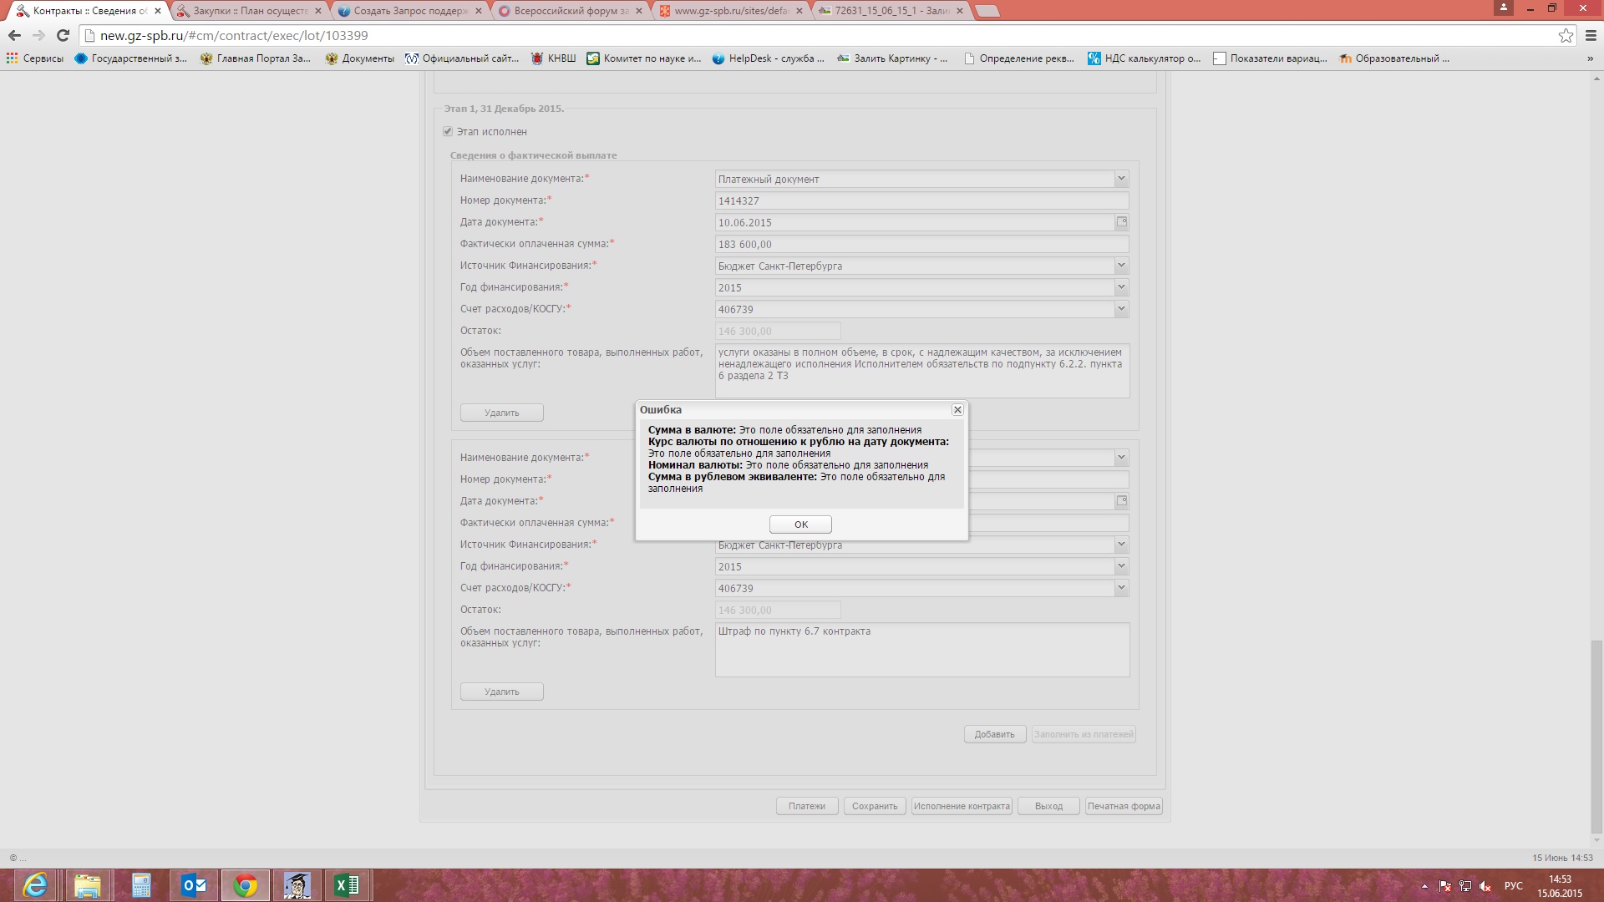Click the text area with Штраф по пункту 6.7
1604x902 pixels.
coord(922,650)
